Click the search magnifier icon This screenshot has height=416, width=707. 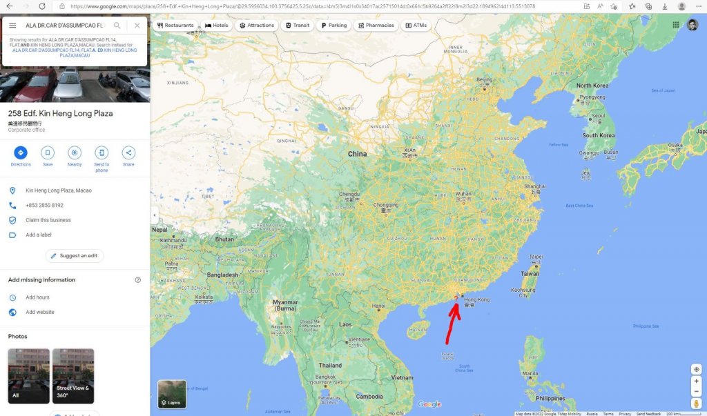pyautogui.click(x=117, y=26)
